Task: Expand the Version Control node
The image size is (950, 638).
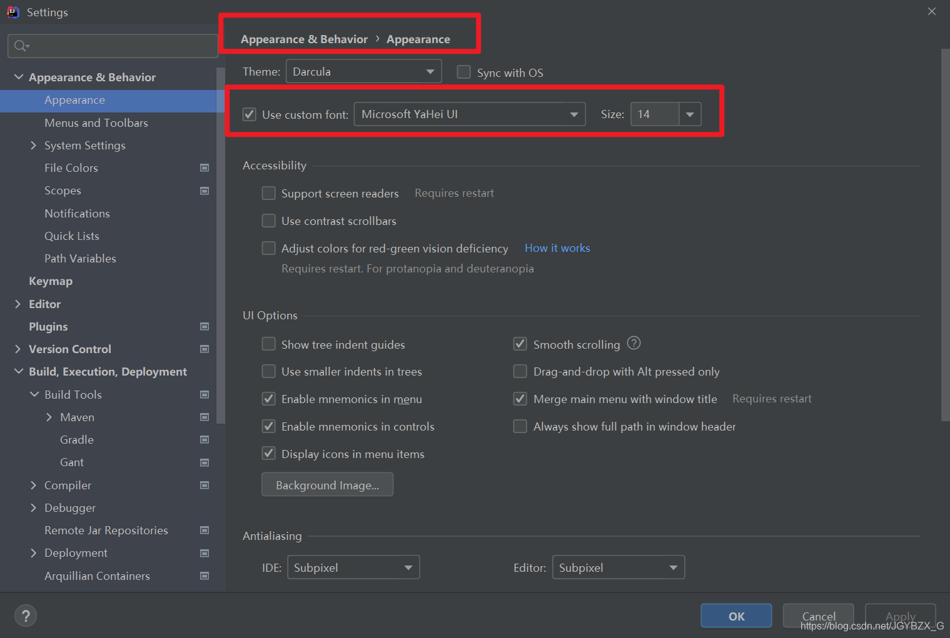Action: (18, 349)
